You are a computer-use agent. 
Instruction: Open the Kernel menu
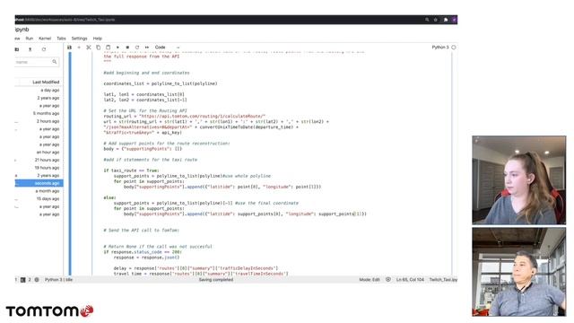(45, 38)
